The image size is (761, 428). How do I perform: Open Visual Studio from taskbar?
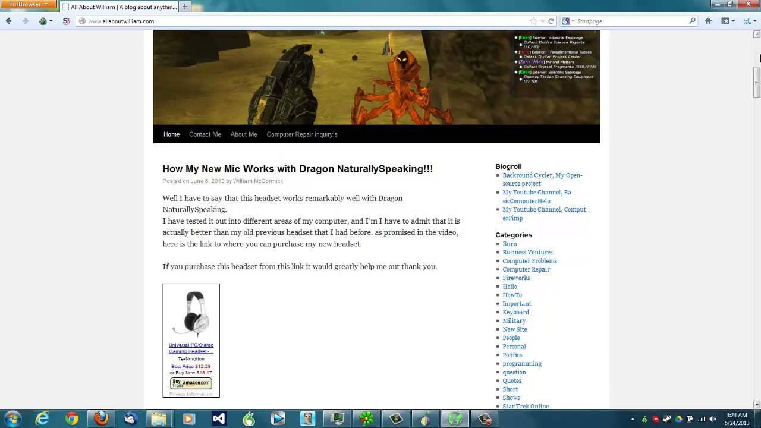tap(219, 418)
